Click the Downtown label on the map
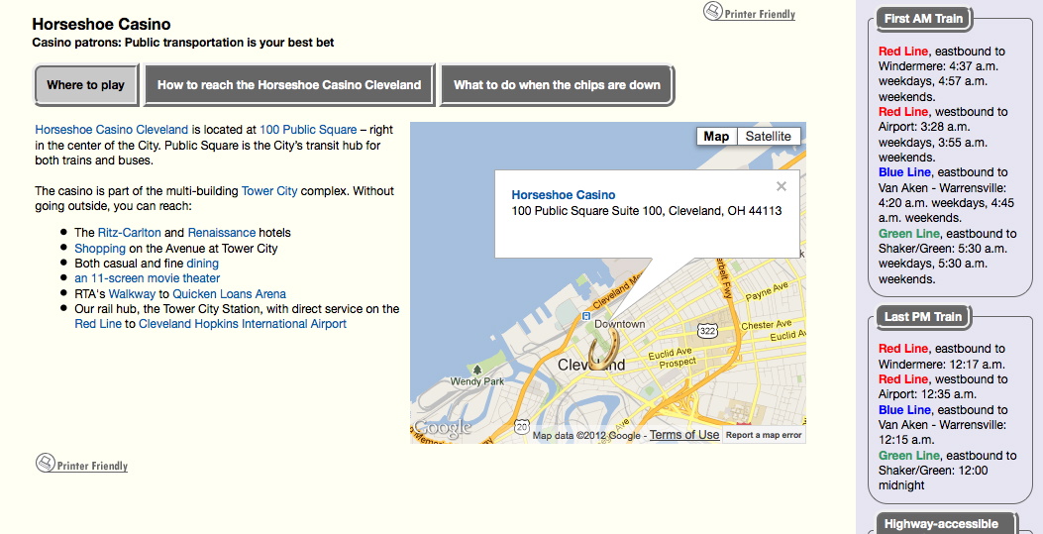The image size is (1043, 534). coord(620,324)
